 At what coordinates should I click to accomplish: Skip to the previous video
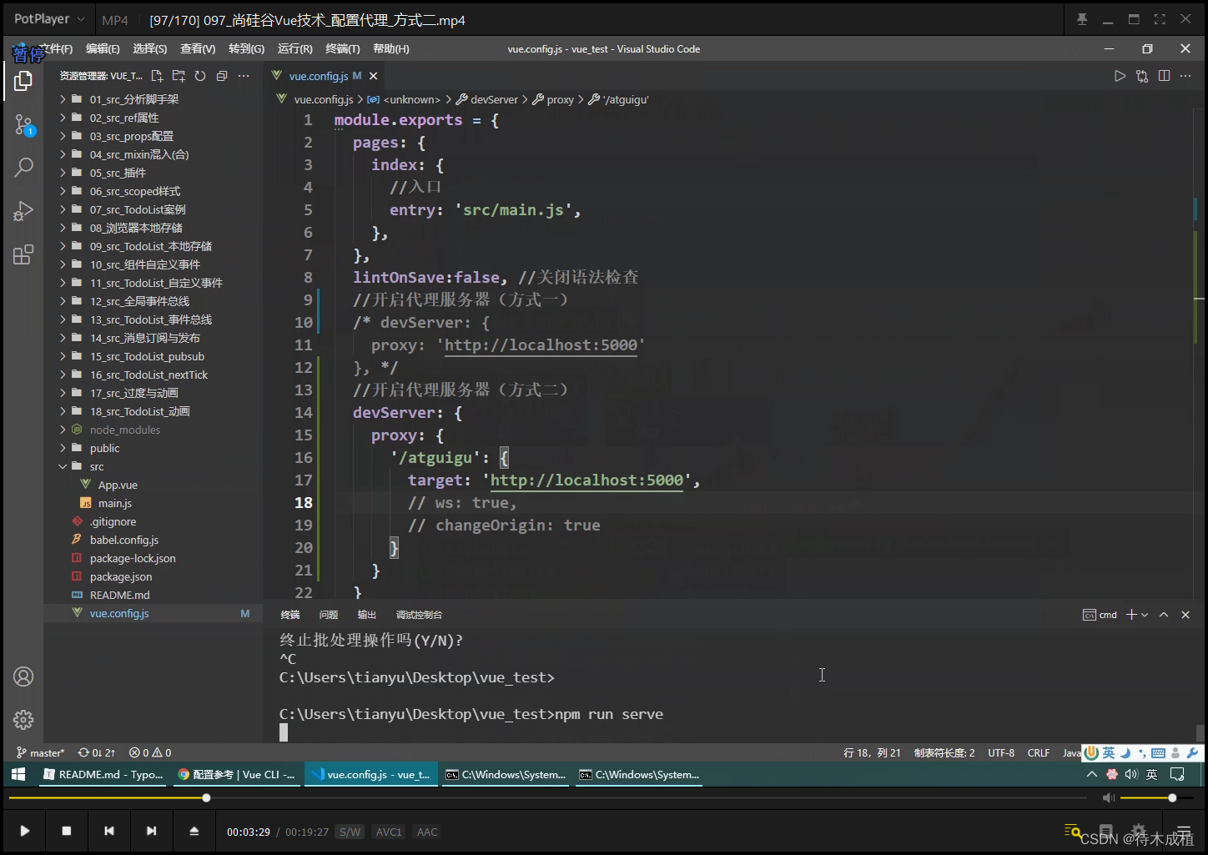click(x=109, y=831)
